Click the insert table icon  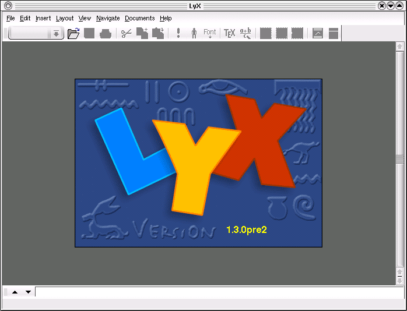pyautogui.click(x=333, y=33)
